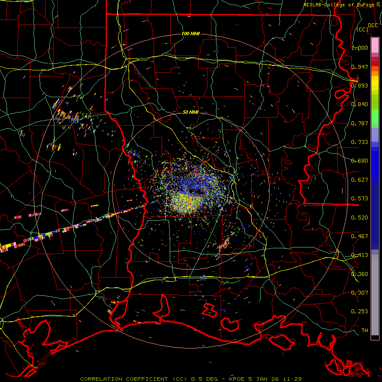Select the 0.413 color scale value
The width and height of the screenshot is (382, 382).
coord(360,255)
